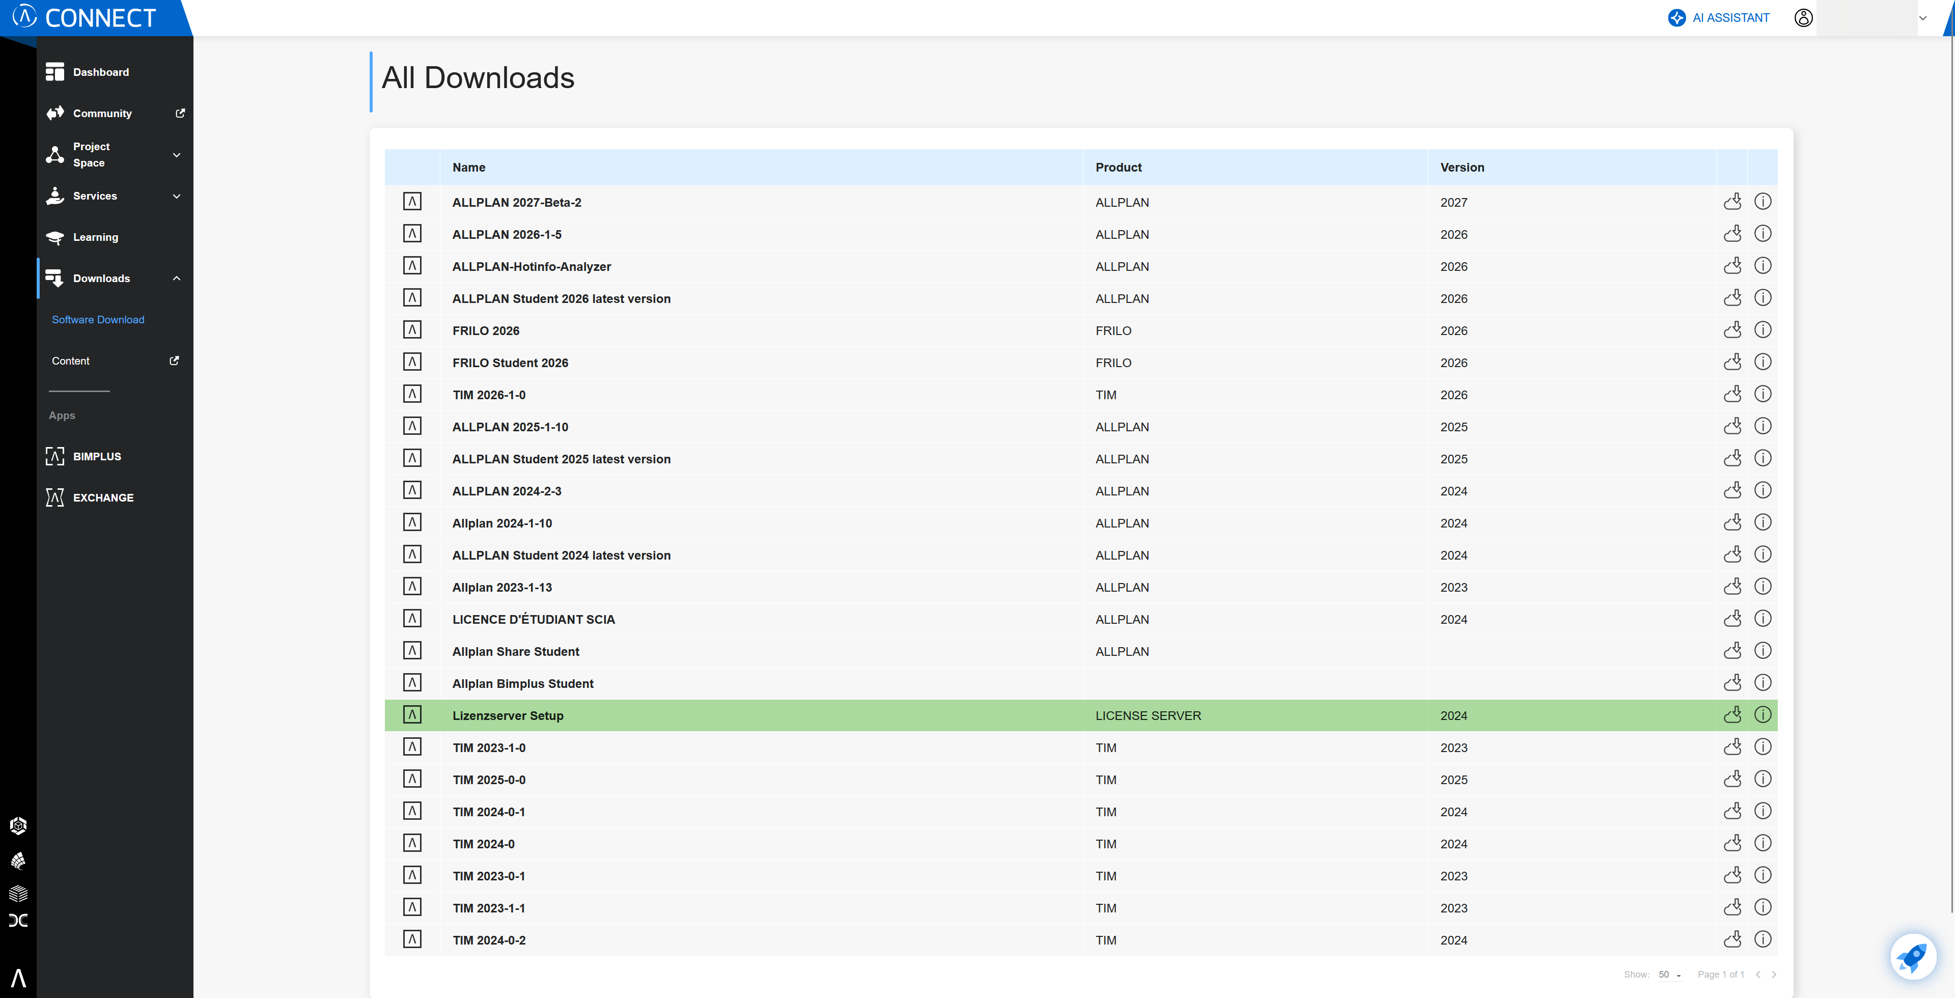This screenshot has height=998, width=1955.
Task: Click the Allplan lambda logo at bottom left
Action: tap(18, 978)
